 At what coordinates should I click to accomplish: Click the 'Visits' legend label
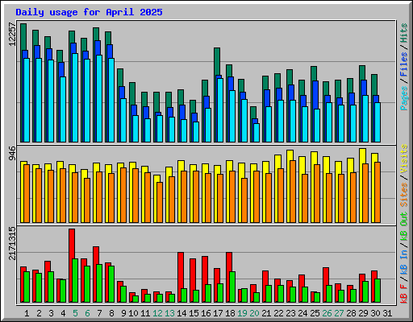pyautogui.click(x=404, y=159)
